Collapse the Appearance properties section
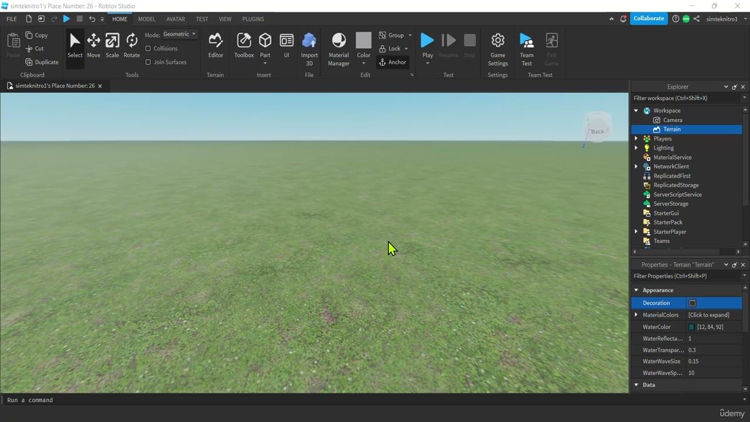The image size is (750, 422). [x=636, y=290]
